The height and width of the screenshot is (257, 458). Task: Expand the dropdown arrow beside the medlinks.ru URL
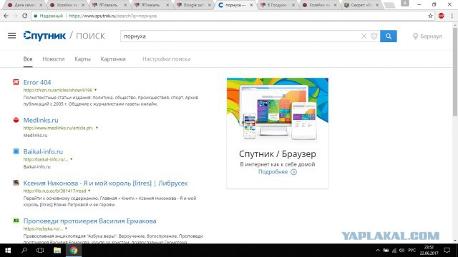click(x=97, y=128)
